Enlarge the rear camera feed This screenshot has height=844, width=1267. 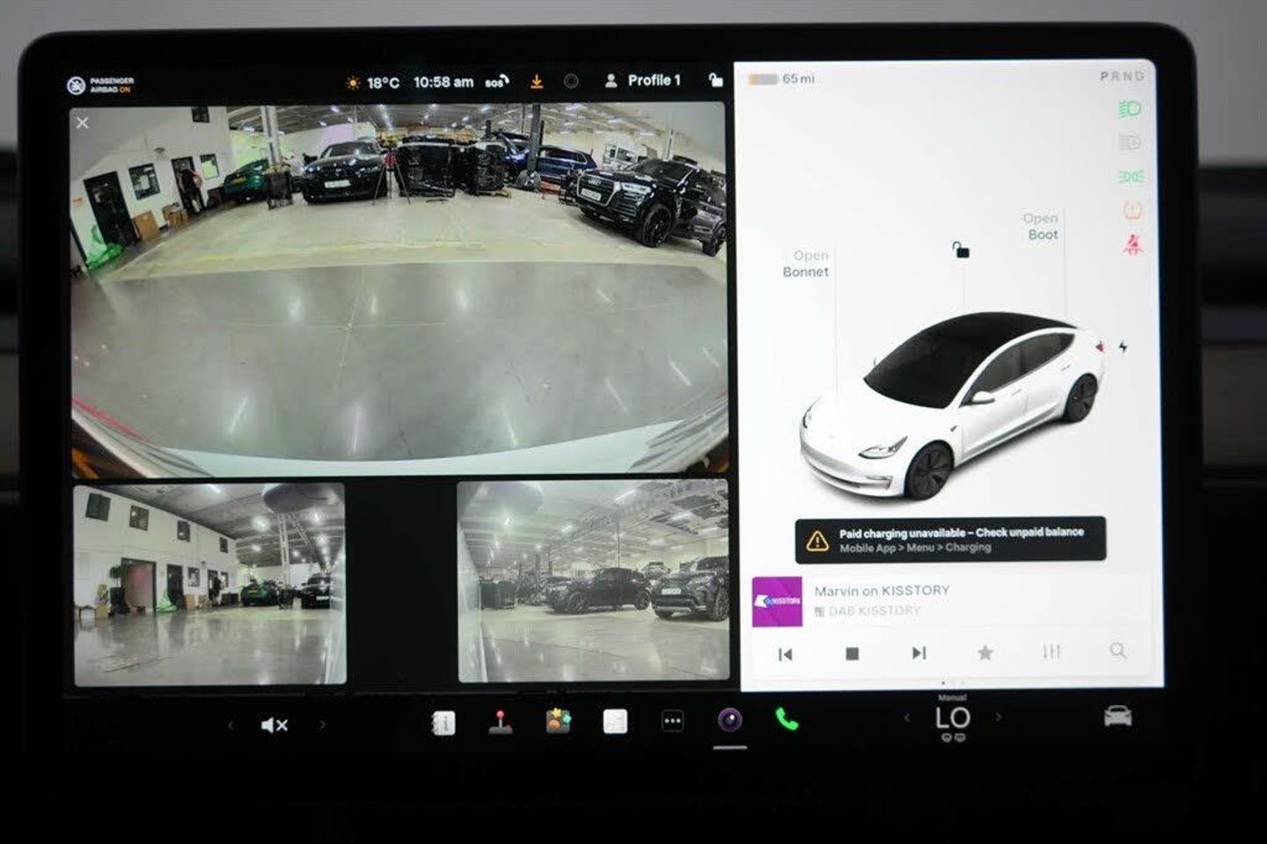click(399, 290)
